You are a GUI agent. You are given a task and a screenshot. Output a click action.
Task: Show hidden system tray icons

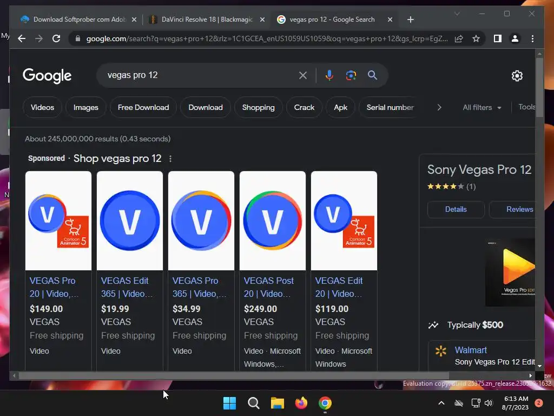pyautogui.click(x=441, y=403)
